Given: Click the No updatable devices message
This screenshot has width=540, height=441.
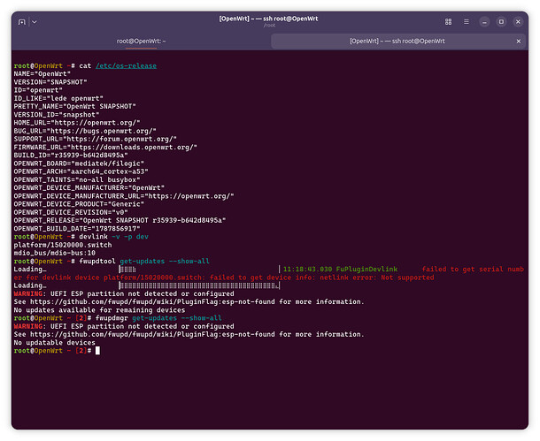Looking at the screenshot, I should tap(54, 343).
